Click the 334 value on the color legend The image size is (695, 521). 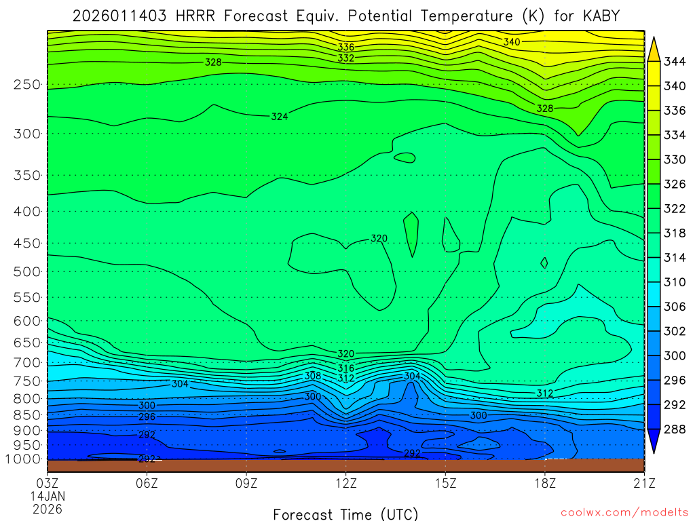(674, 135)
